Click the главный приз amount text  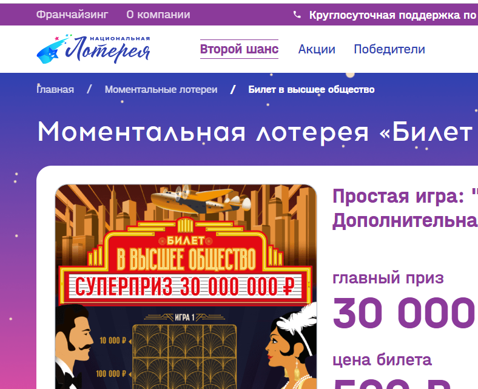(405, 313)
